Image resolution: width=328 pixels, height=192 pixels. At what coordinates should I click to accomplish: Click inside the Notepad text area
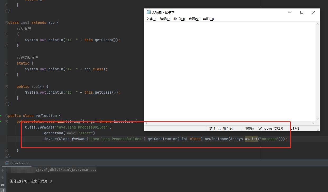point(230,71)
